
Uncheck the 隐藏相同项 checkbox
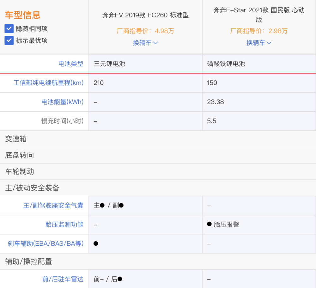click(x=9, y=29)
